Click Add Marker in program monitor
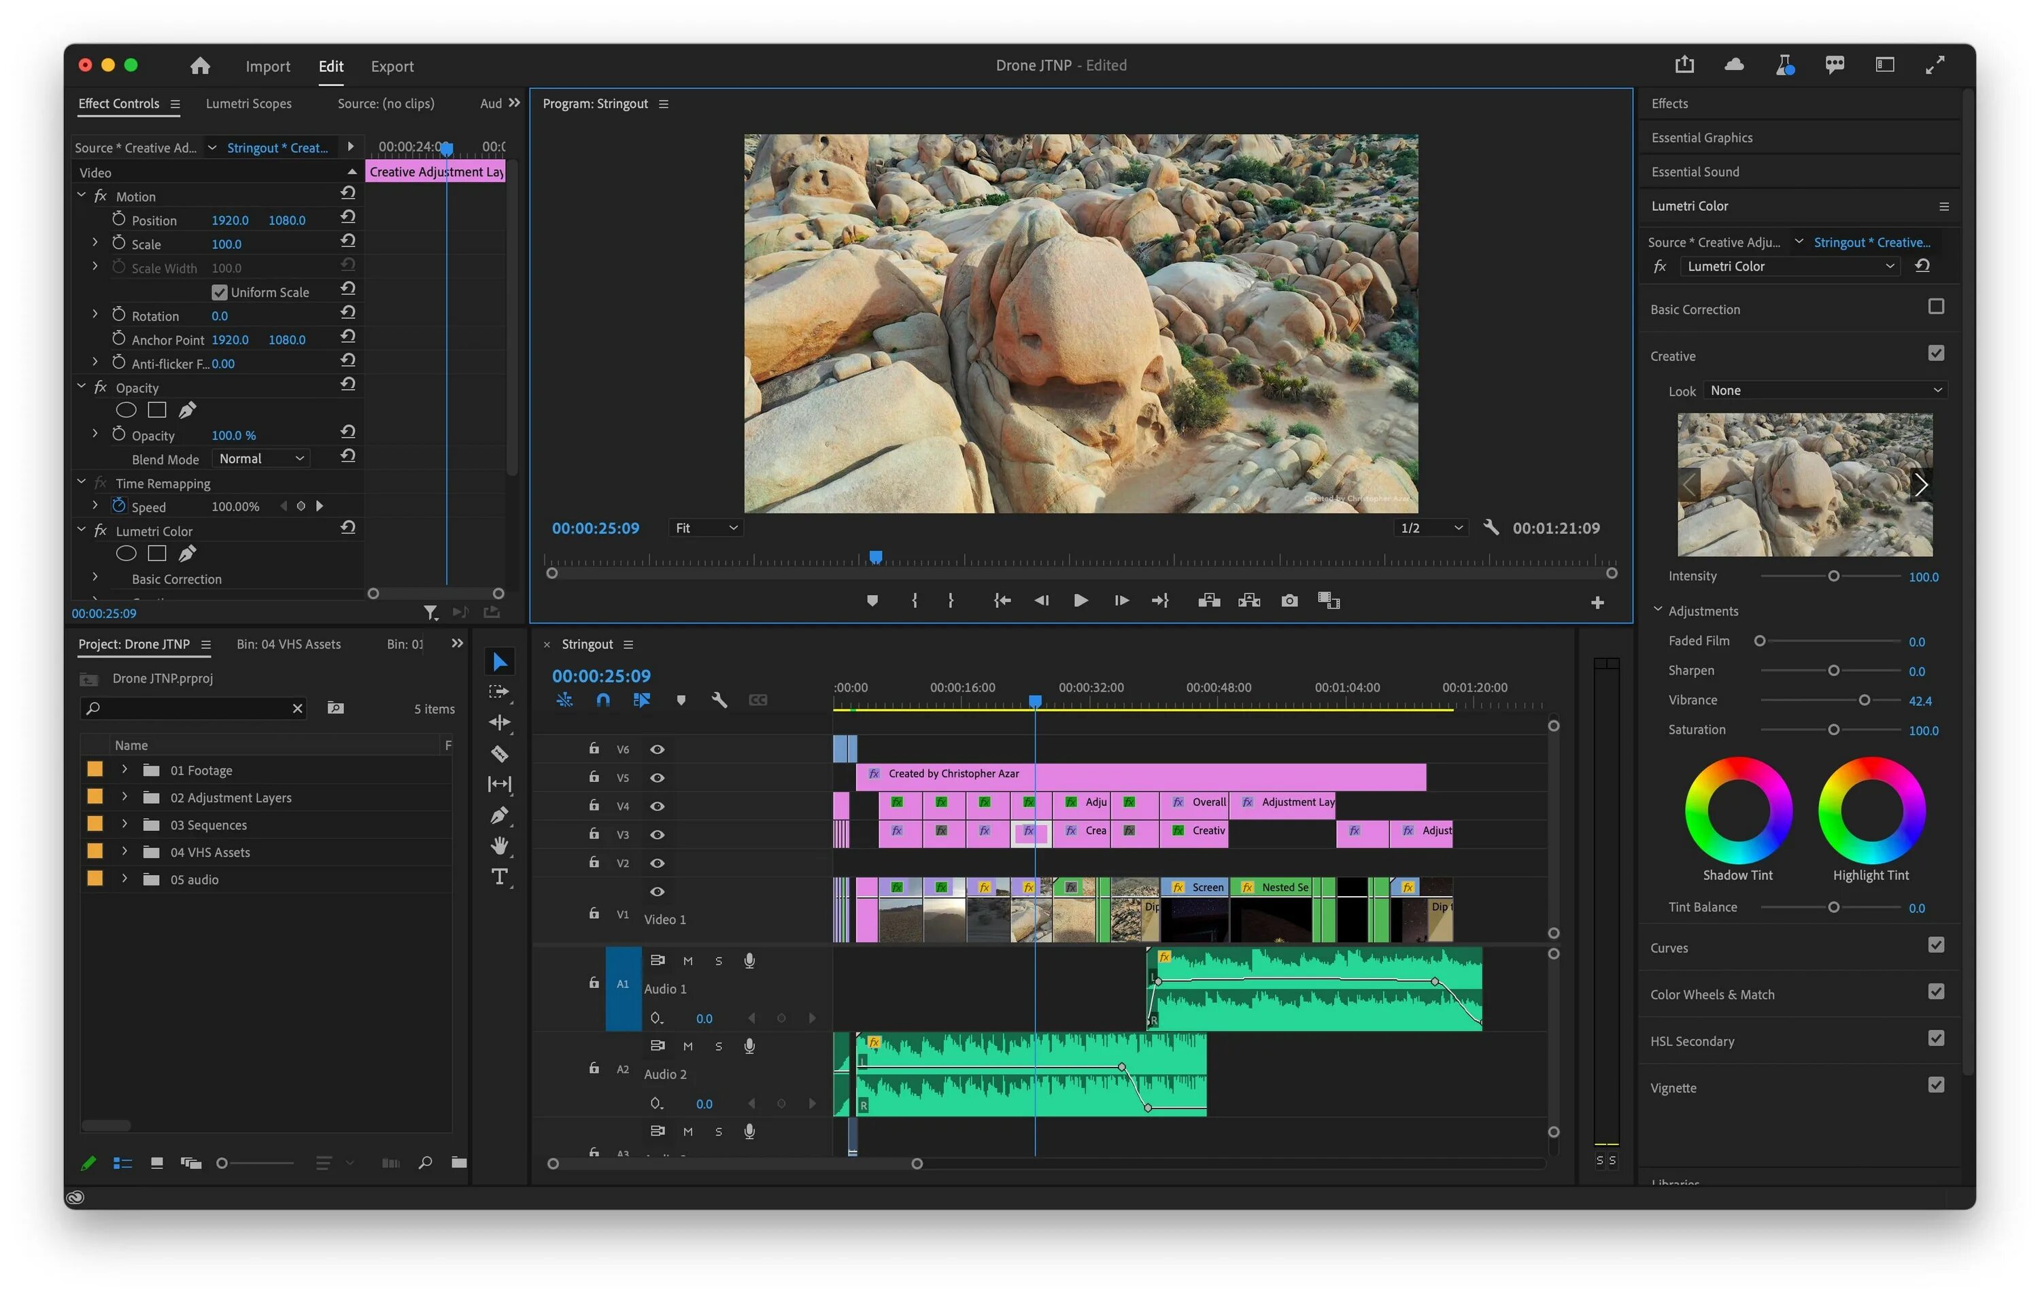 872,600
